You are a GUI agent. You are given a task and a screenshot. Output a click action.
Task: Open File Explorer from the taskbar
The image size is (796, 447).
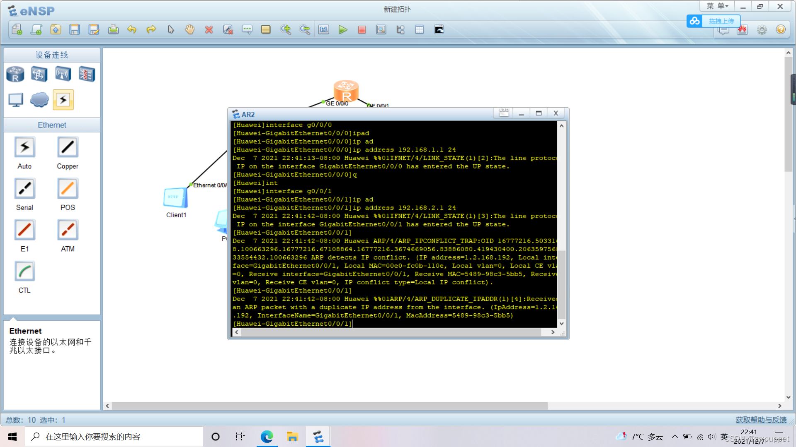(292, 437)
